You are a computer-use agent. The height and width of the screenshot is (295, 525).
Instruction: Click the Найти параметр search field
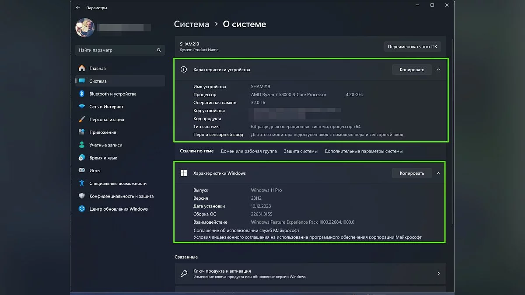(x=116, y=50)
